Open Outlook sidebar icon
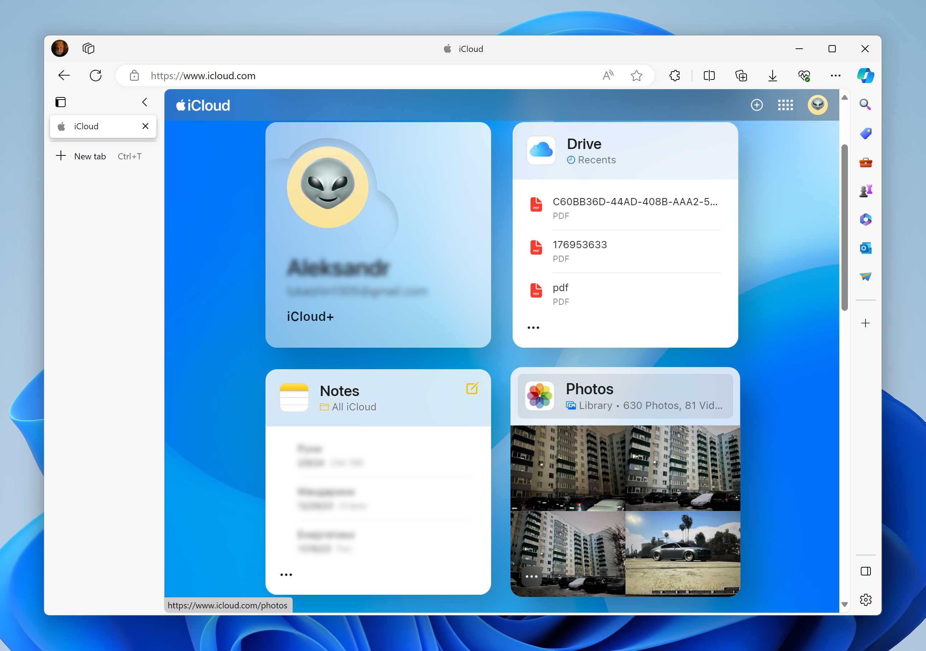 coord(865,248)
